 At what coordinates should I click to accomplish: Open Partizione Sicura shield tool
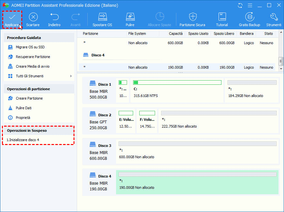192,17
